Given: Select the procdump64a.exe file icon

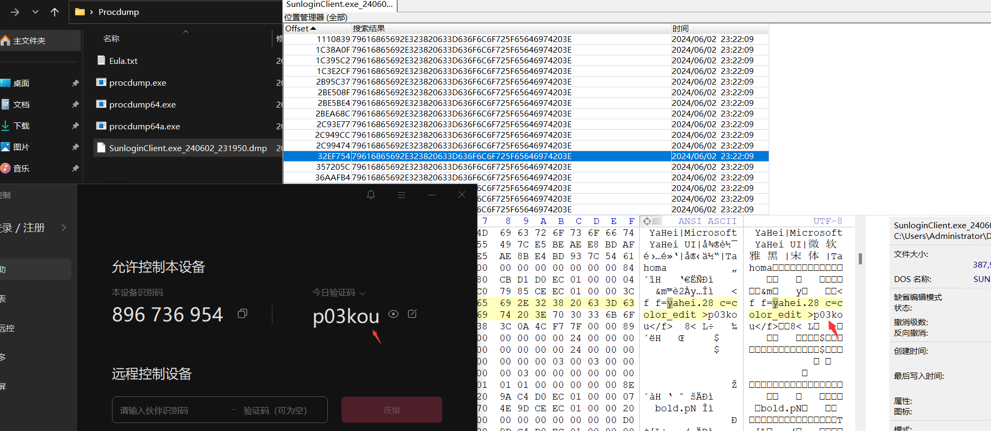Looking at the screenshot, I should (x=101, y=126).
